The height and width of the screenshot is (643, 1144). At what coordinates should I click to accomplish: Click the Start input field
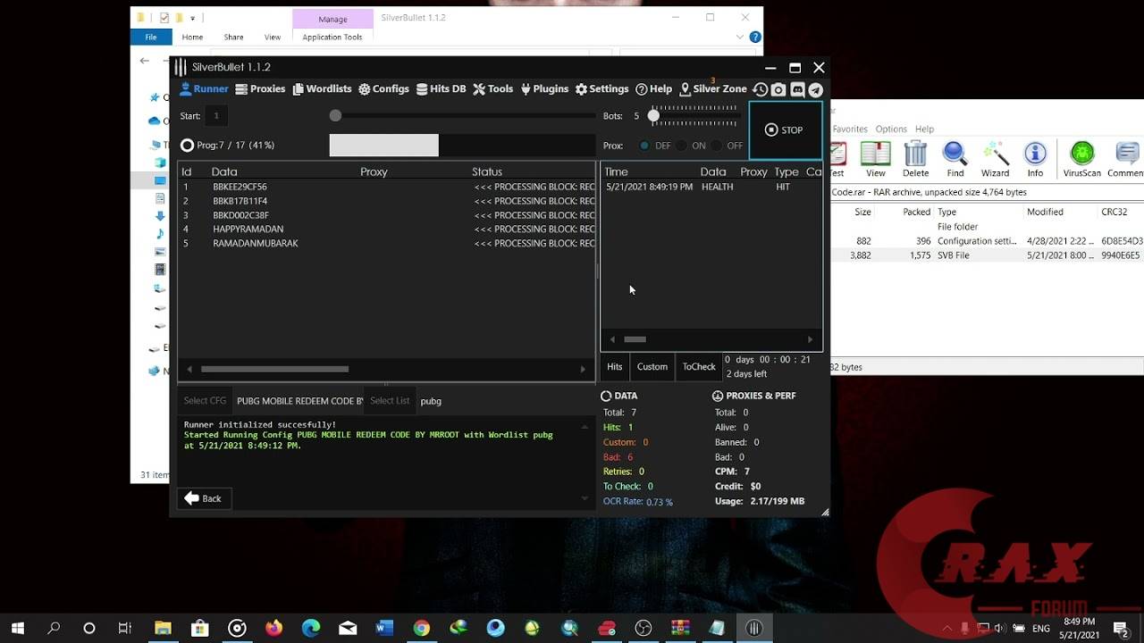(x=215, y=115)
